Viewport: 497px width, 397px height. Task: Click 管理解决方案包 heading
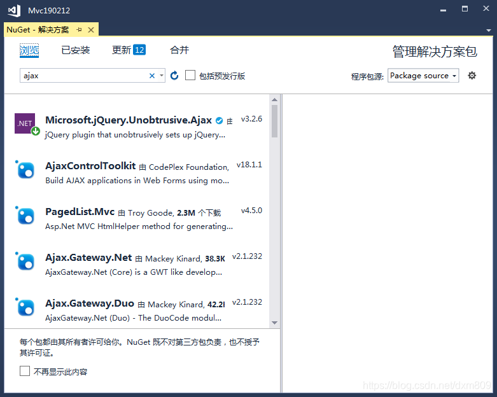tap(435, 52)
